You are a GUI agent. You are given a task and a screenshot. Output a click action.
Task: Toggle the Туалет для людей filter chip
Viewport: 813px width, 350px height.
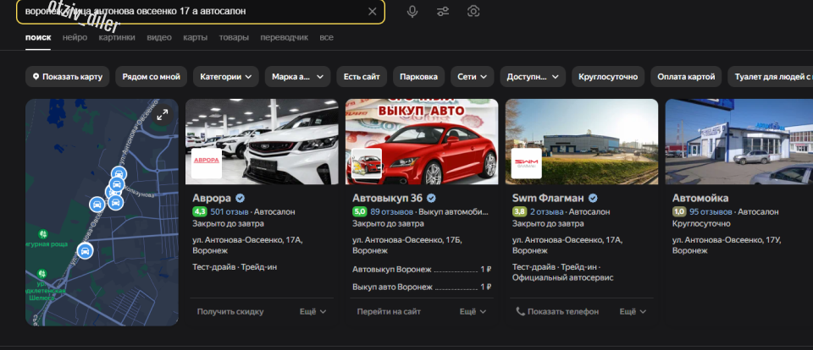click(771, 77)
